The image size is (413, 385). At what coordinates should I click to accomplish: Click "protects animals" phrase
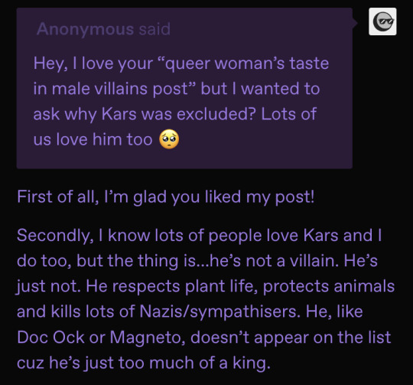[x=329, y=286]
